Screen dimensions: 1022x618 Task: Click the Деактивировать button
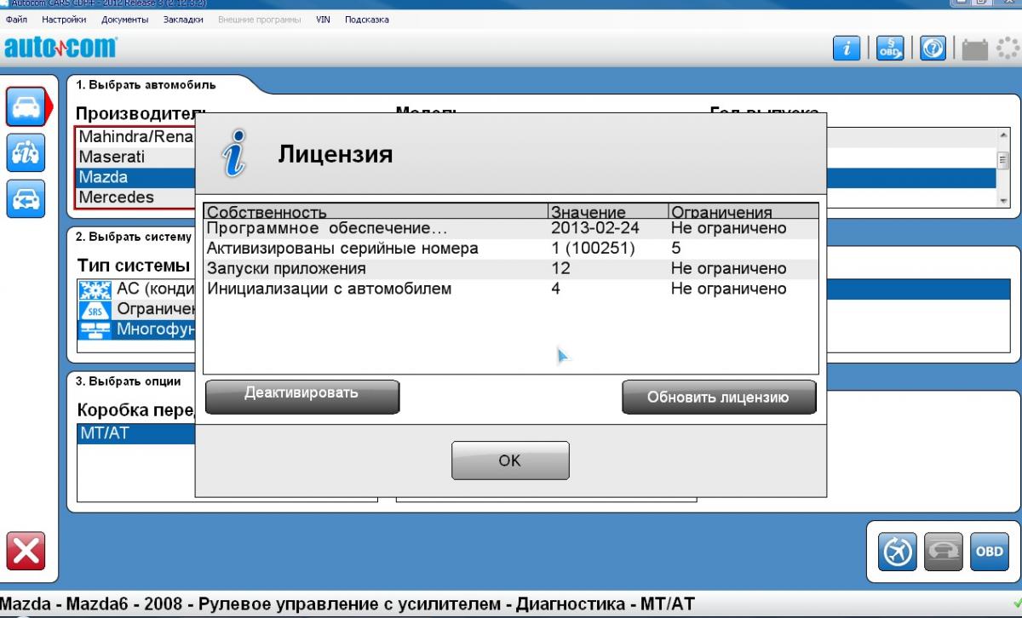coord(301,396)
